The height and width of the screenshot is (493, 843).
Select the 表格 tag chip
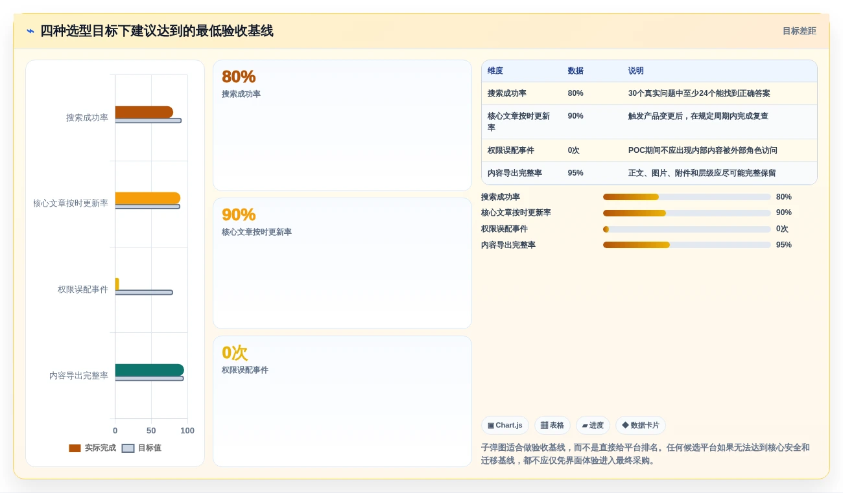click(552, 426)
